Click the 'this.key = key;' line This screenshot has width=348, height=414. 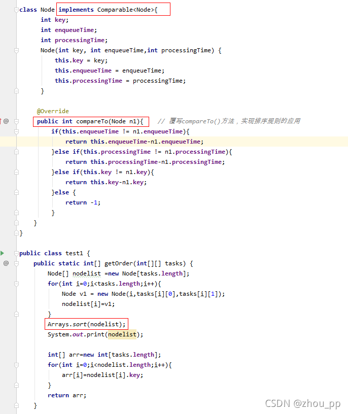pyautogui.click(x=81, y=60)
